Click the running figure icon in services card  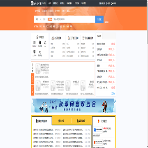pos(40,51)
